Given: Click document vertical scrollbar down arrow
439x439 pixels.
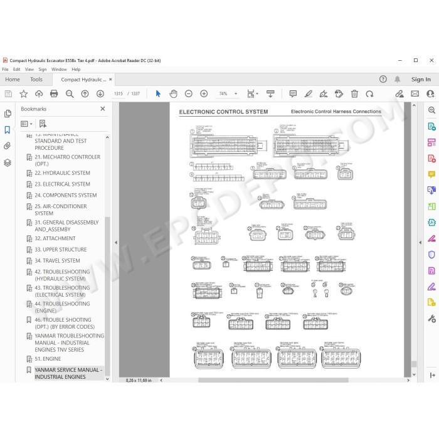Looking at the screenshot, I should pos(414,374).
